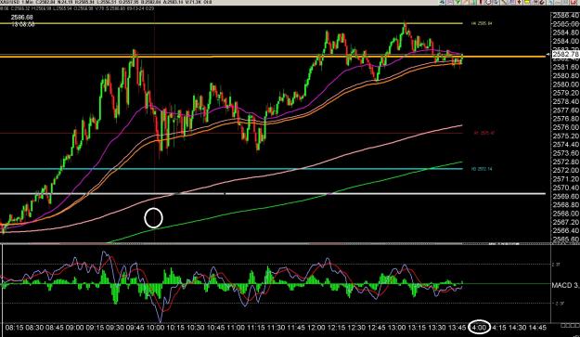Click the 2566.40 price axis label
580x337 pixels.
click(x=565, y=230)
